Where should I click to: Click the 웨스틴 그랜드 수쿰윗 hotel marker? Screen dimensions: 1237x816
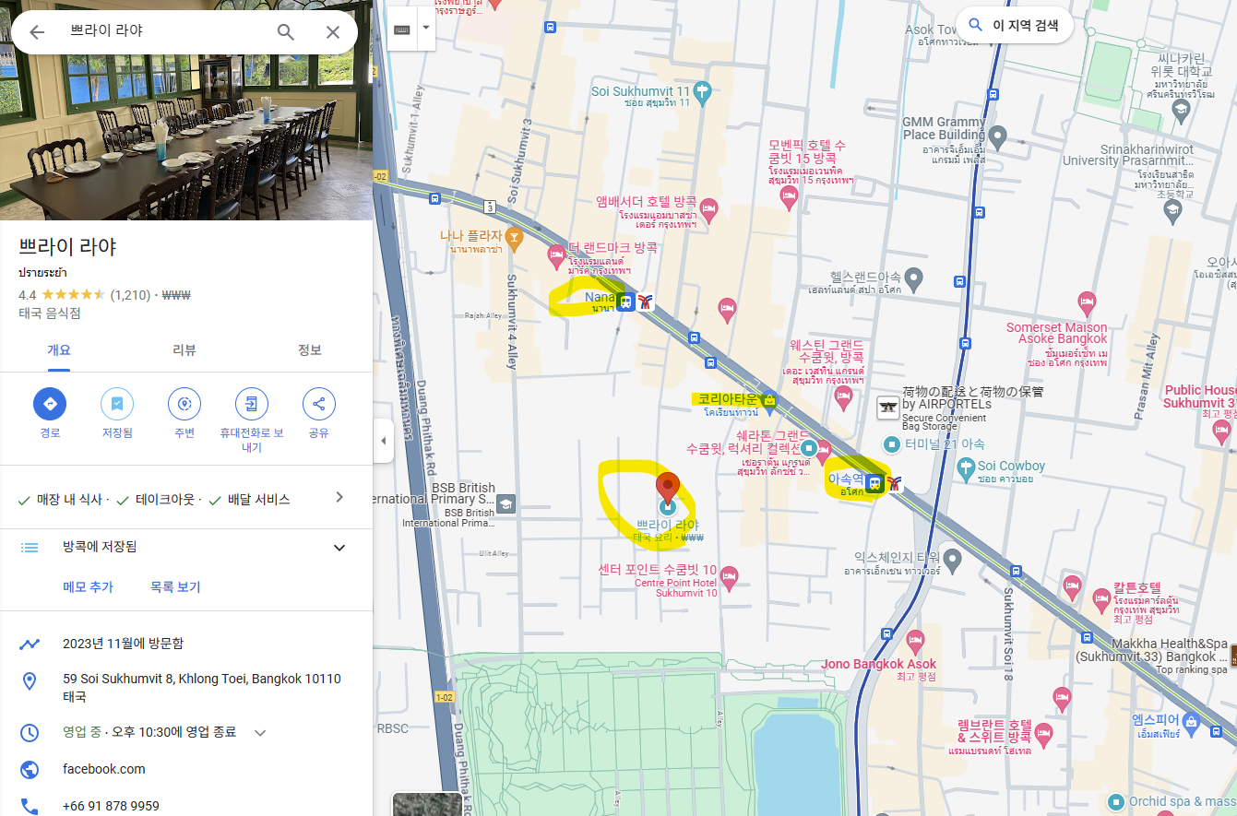click(842, 396)
